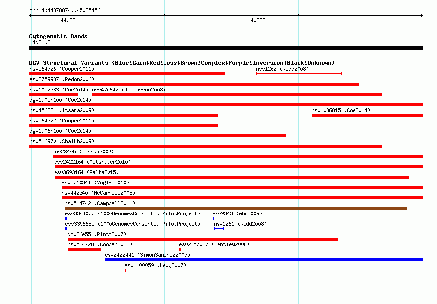Select the nsv564727 (Cooper2011) label
The image size is (437, 304).
[x=62, y=121]
